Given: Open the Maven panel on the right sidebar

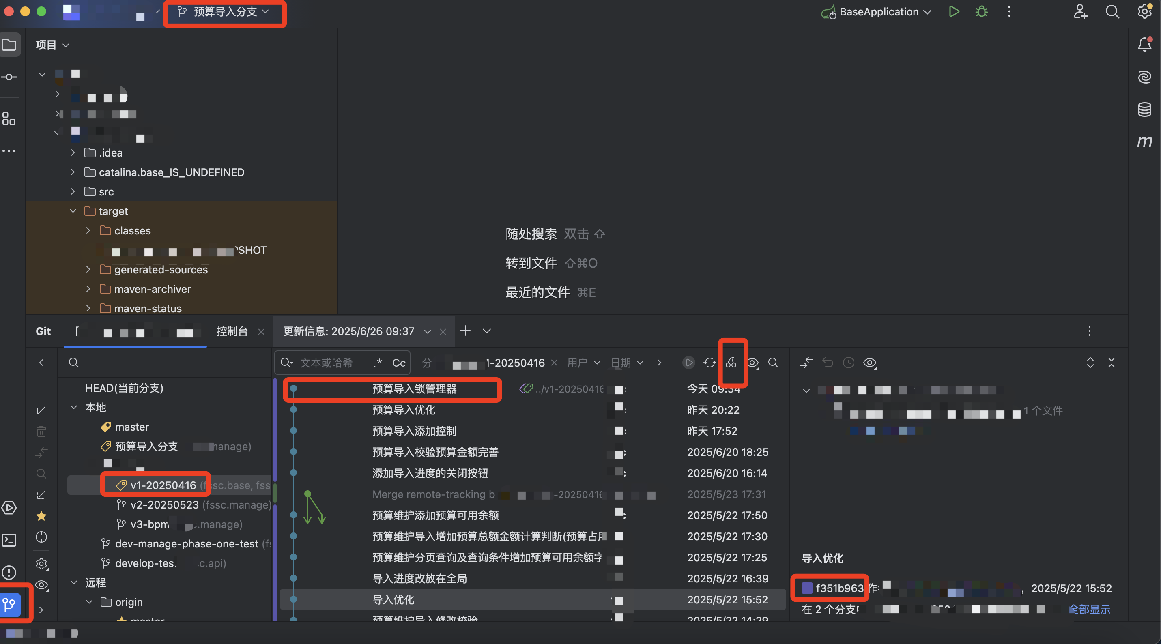Looking at the screenshot, I should click(1145, 142).
